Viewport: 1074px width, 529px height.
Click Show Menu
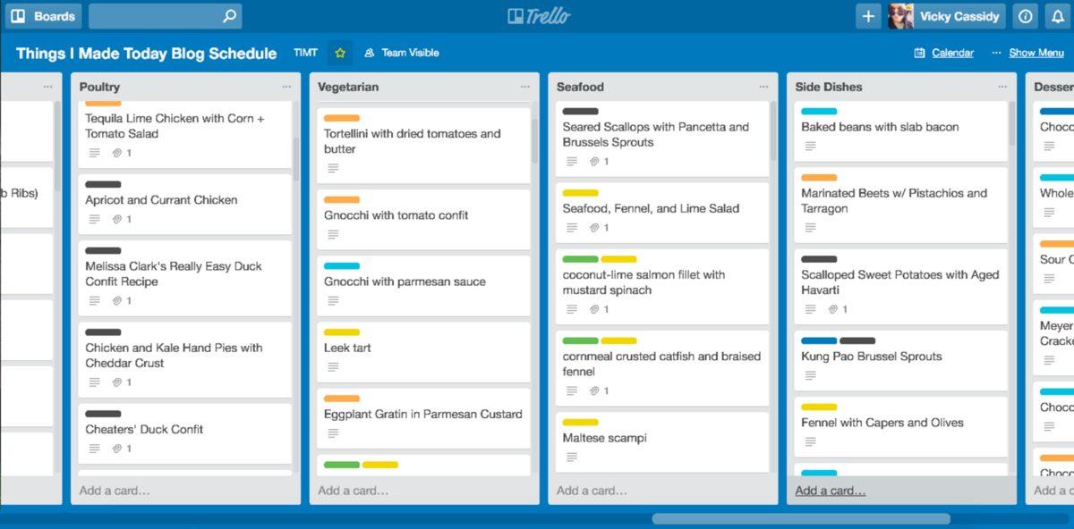[x=1035, y=53]
